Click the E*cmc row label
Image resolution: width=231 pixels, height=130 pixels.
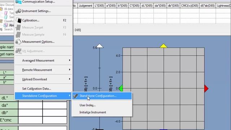9,120
